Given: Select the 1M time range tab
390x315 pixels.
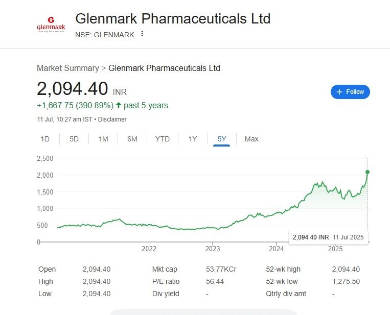Looking at the screenshot, I should [103, 139].
